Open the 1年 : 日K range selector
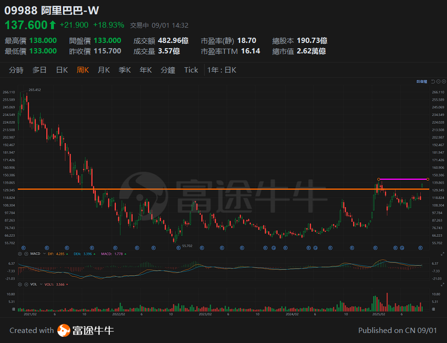 [x=221, y=70]
